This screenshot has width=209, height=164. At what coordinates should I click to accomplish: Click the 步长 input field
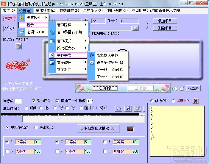pyautogui.click(x=129, y=21)
